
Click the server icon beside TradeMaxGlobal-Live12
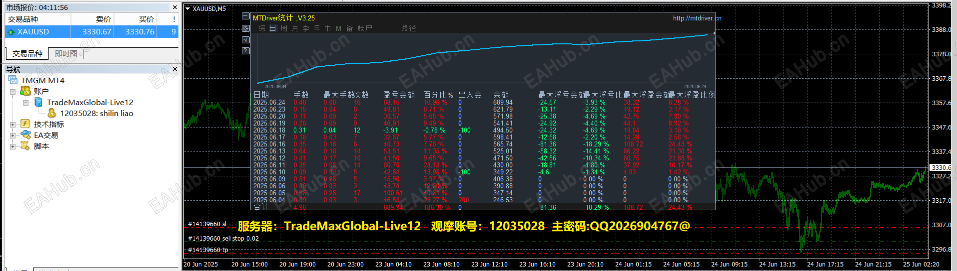(x=38, y=102)
